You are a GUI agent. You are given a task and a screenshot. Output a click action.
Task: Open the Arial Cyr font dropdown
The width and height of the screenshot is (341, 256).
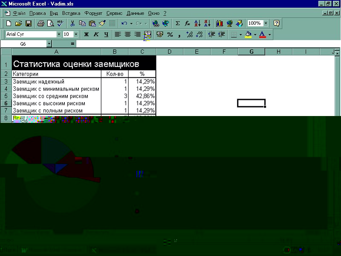[x=58, y=34]
